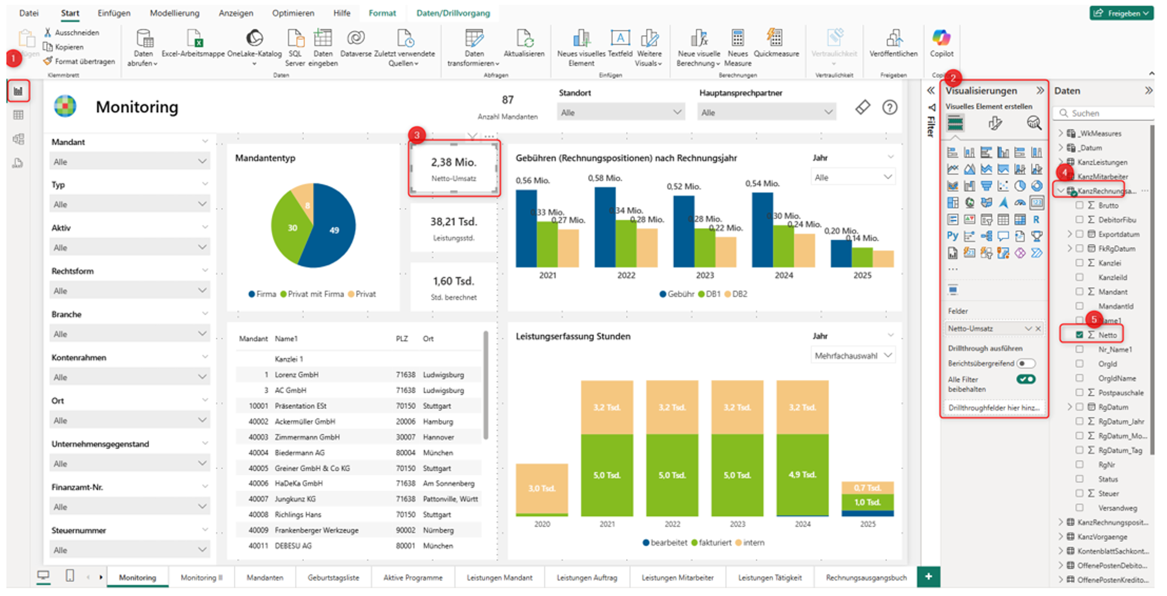The height and width of the screenshot is (596, 1167).
Task: Open the Einfügen ribbon tab
Action: [x=114, y=13]
